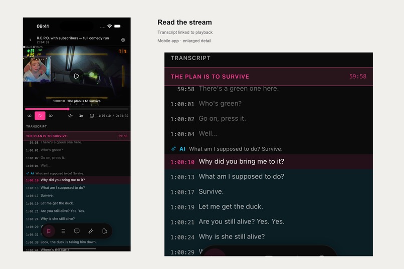Click enlarged row 'Let me get the duck.'
The width and height of the screenshot is (404, 269).
pyautogui.click(x=269, y=207)
